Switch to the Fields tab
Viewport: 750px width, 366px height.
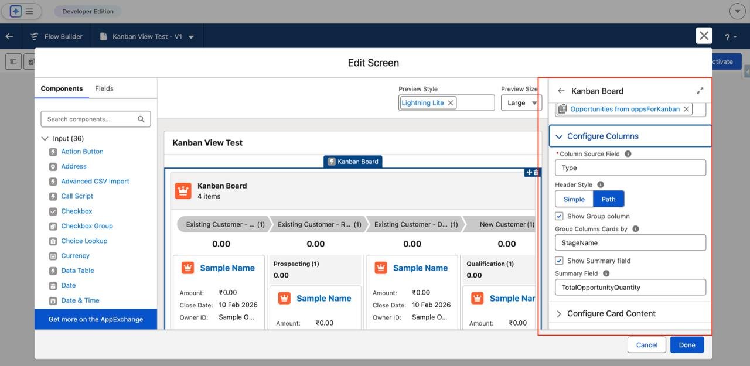104,88
